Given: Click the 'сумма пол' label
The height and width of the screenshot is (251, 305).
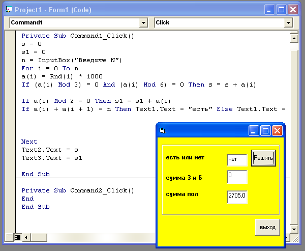Looking at the screenshot, I should tap(182, 194).
